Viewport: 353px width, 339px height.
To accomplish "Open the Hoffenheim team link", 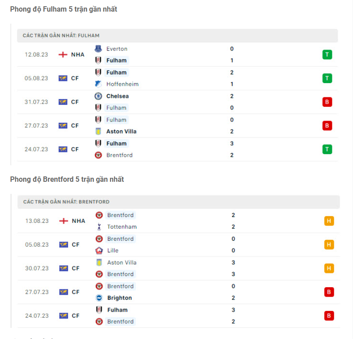I will pos(122,84).
